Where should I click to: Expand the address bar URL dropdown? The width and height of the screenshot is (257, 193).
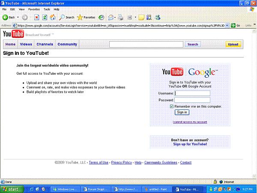[227, 25]
